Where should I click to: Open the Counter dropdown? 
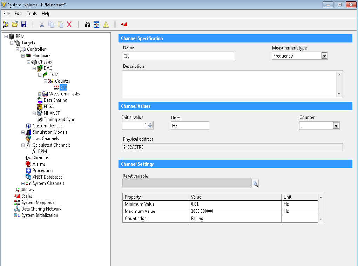tap(336, 126)
